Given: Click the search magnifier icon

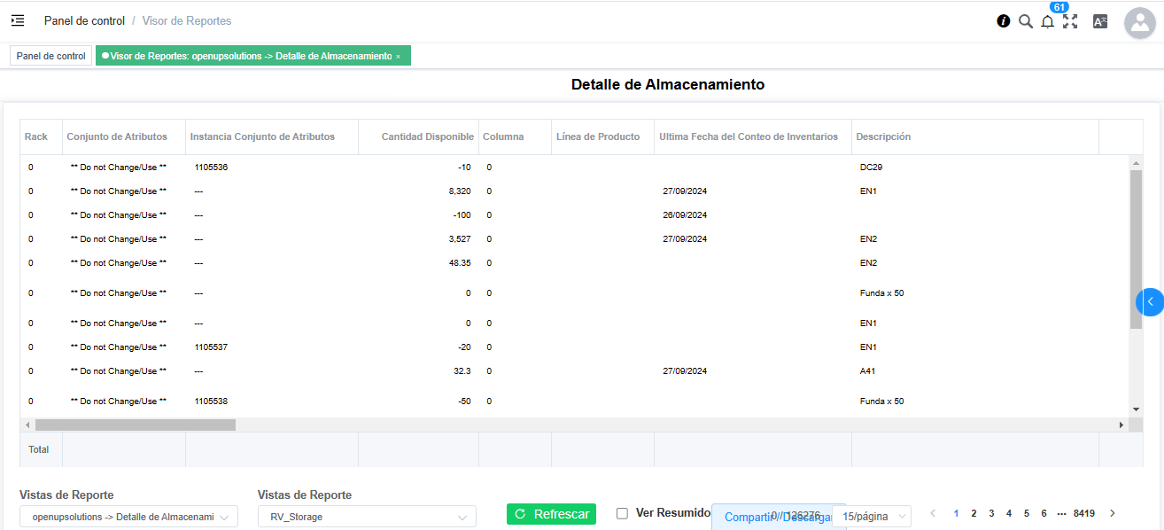Looking at the screenshot, I should tap(1025, 21).
